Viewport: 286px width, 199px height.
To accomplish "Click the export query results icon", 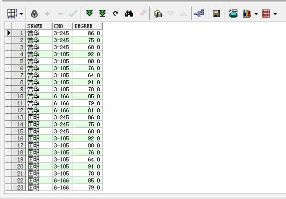I will click(x=158, y=14).
